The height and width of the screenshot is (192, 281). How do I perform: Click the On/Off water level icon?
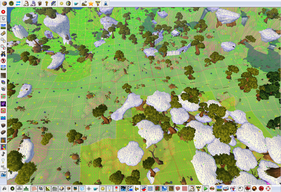[130, 188]
